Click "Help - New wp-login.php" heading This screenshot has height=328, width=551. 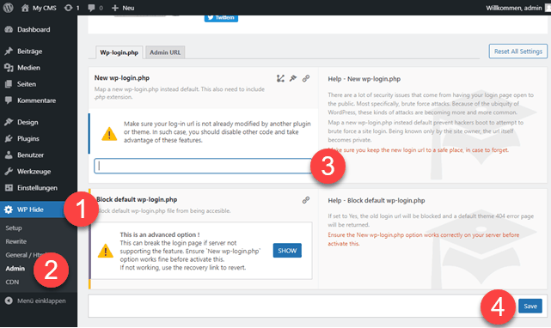[x=364, y=79]
